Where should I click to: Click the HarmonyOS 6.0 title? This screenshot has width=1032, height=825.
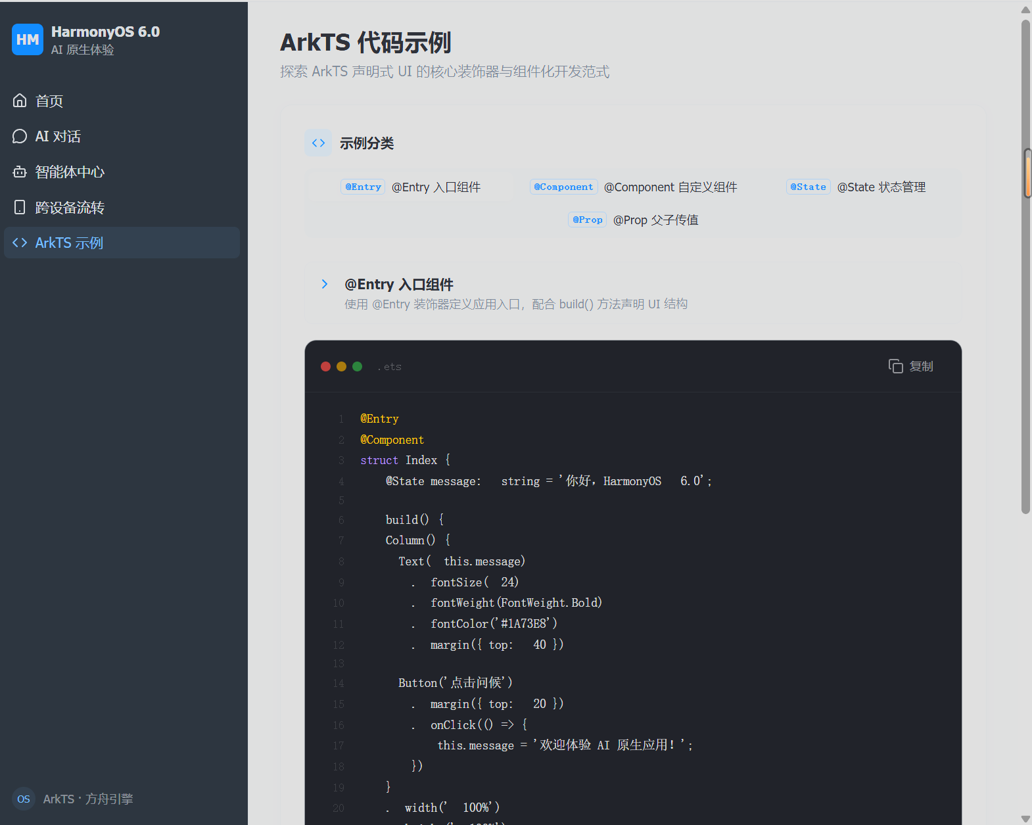tap(105, 32)
